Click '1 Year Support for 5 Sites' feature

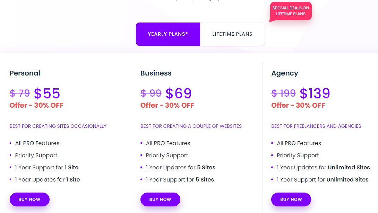click(x=180, y=179)
